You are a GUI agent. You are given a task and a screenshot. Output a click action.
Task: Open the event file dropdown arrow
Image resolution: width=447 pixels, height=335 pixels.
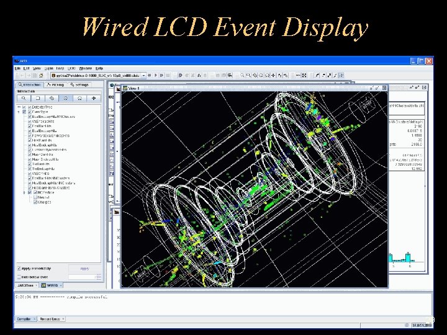pyautogui.click(x=143, y=76)
